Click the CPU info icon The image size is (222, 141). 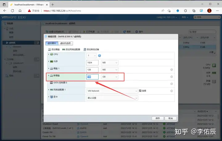click(100, 56)
